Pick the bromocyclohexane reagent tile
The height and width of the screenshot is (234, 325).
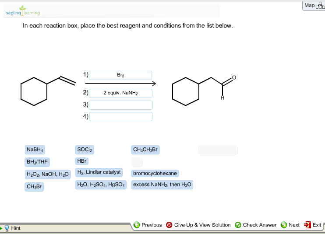click(155, 173)
